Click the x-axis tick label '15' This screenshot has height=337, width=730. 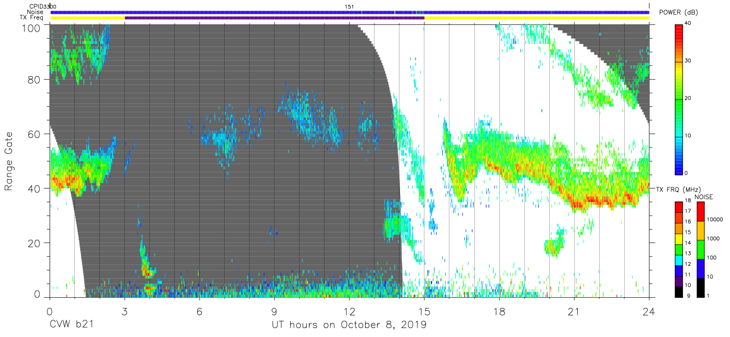[424, 311]
